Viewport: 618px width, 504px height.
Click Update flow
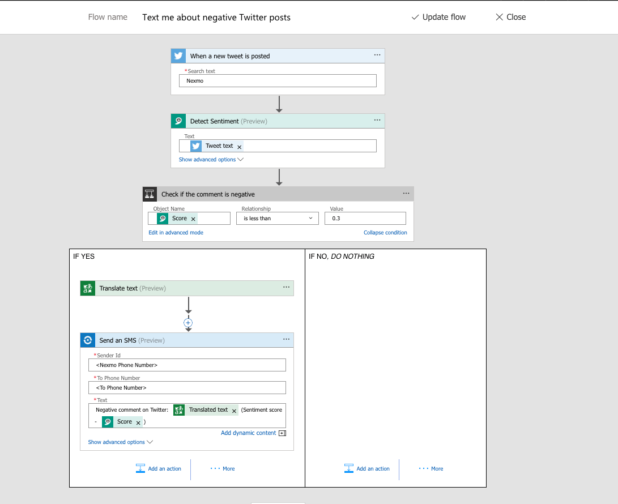[438, 17]
